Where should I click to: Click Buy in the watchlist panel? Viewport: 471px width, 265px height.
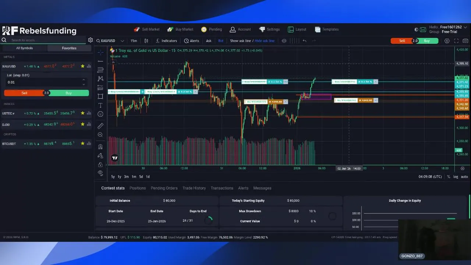(x=68, y=93)
